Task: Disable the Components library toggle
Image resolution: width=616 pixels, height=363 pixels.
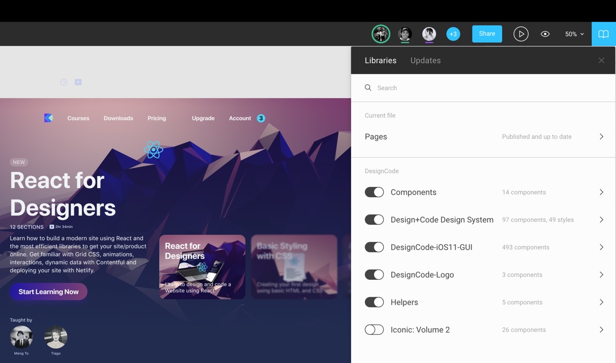Action: click(x=374, y=192)
